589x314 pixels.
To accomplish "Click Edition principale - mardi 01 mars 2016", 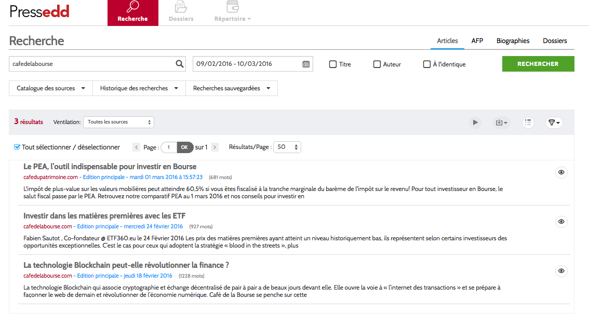I will pyautogui.click(x=143, y=177).
